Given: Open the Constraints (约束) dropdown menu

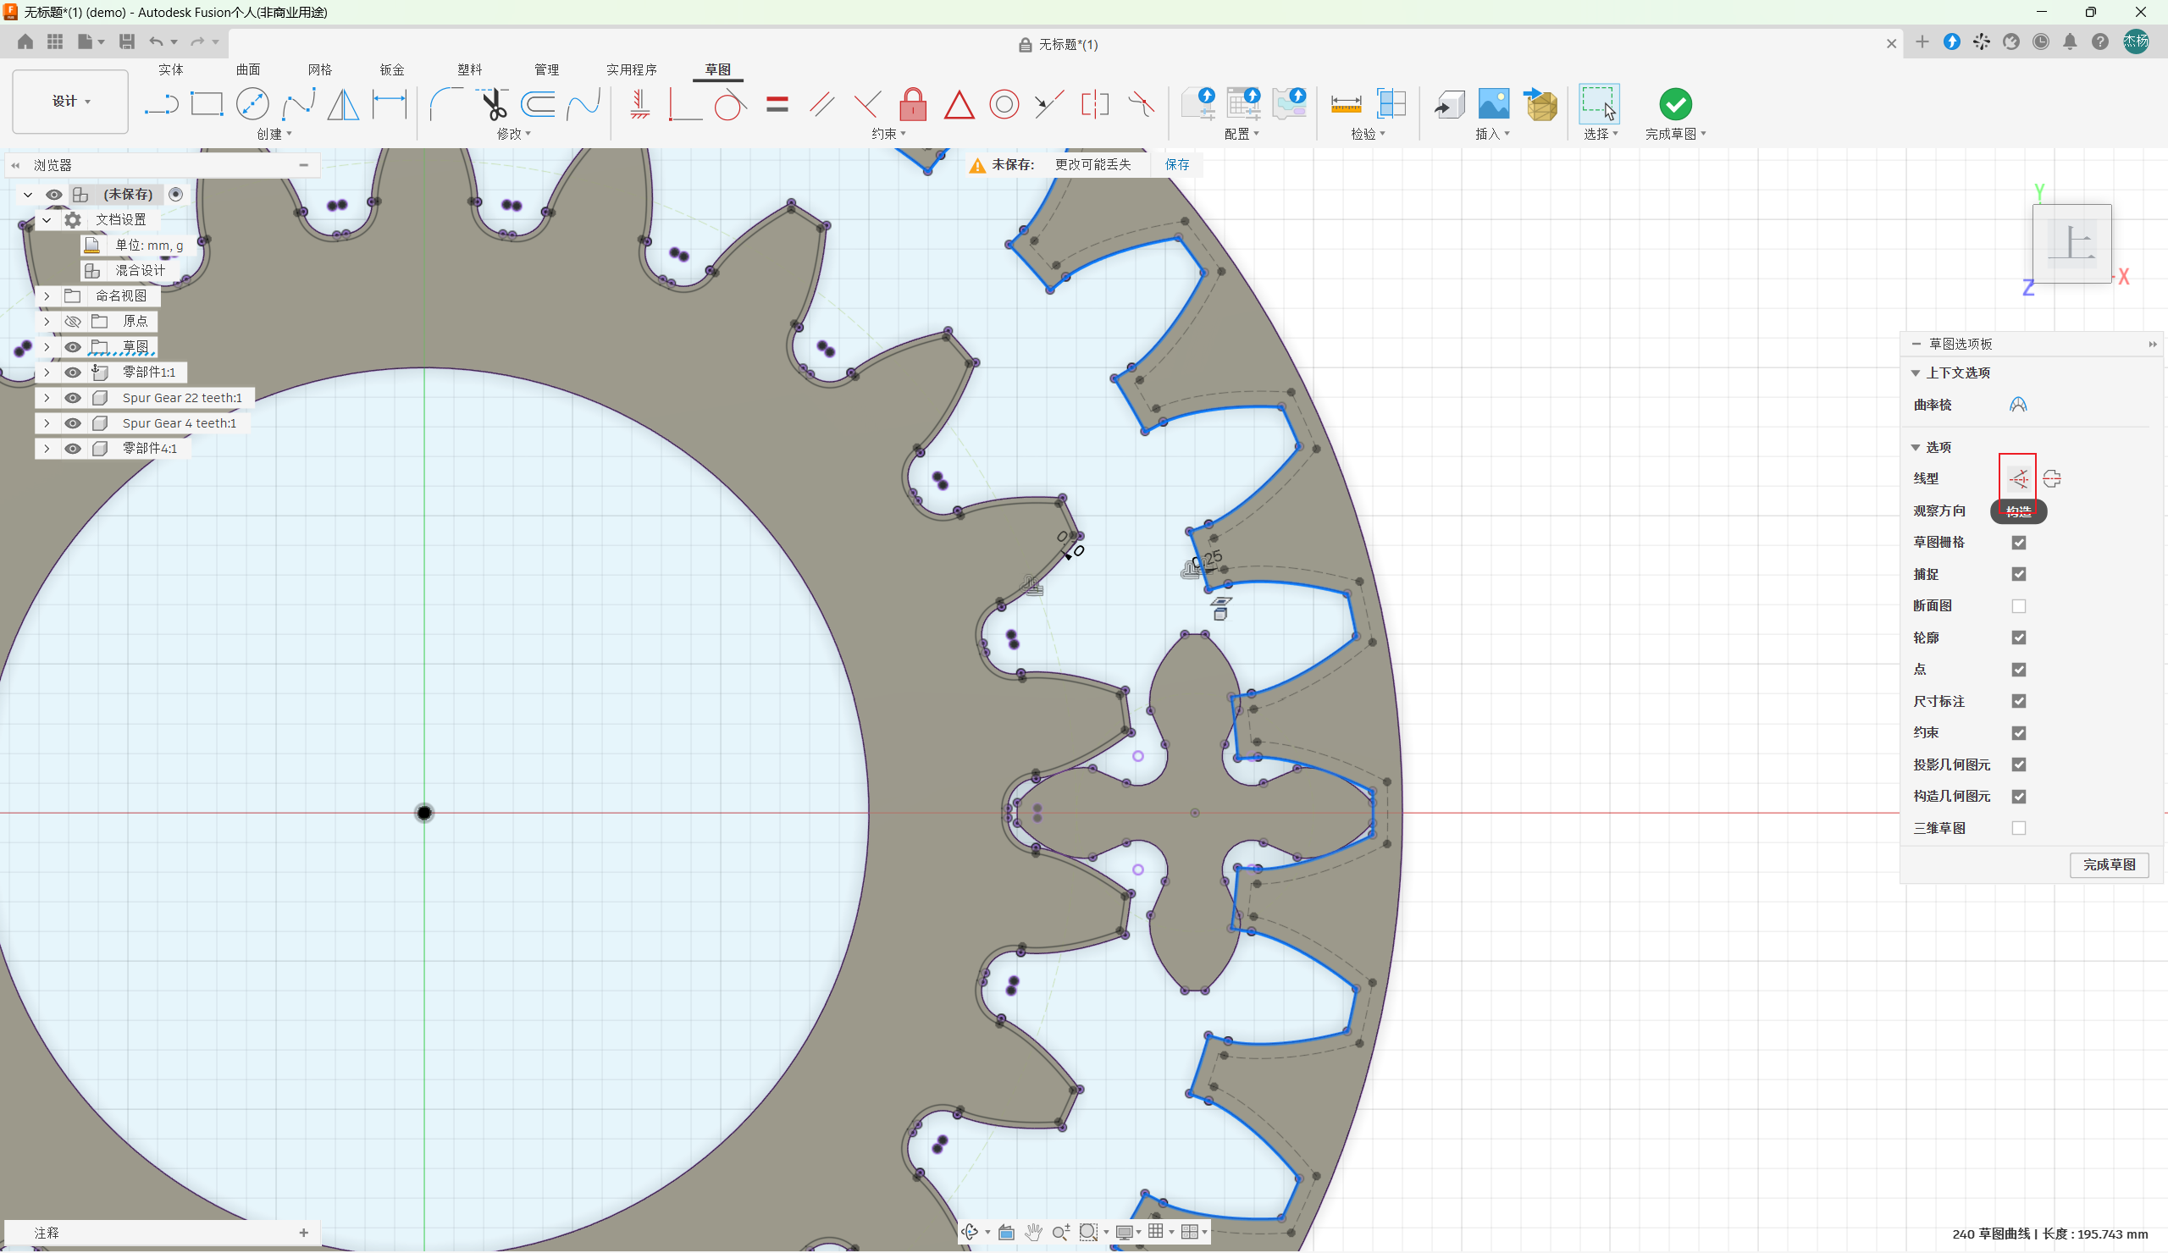Looking at the screenshot, I should [888, 134].
